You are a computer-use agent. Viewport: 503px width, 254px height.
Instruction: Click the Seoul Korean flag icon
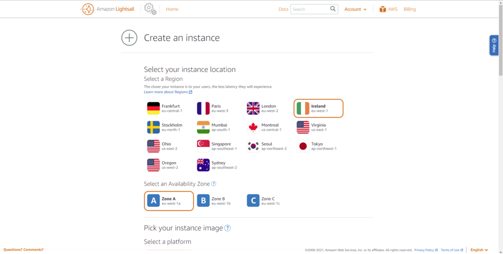pos(253,146)
